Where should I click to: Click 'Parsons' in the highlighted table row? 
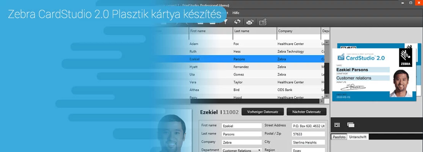coord(239,59)
